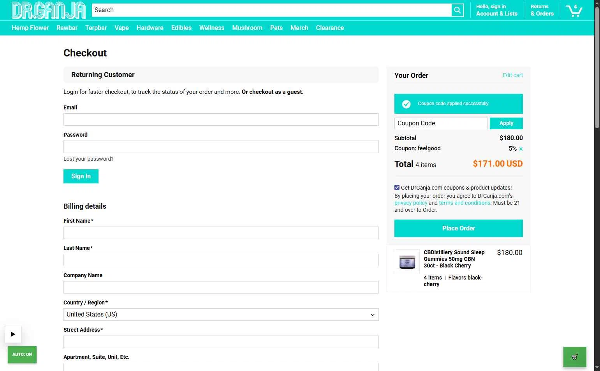Click the First Name field
Viewport: 600px width, 371px height.
click(x=221, y=233)
